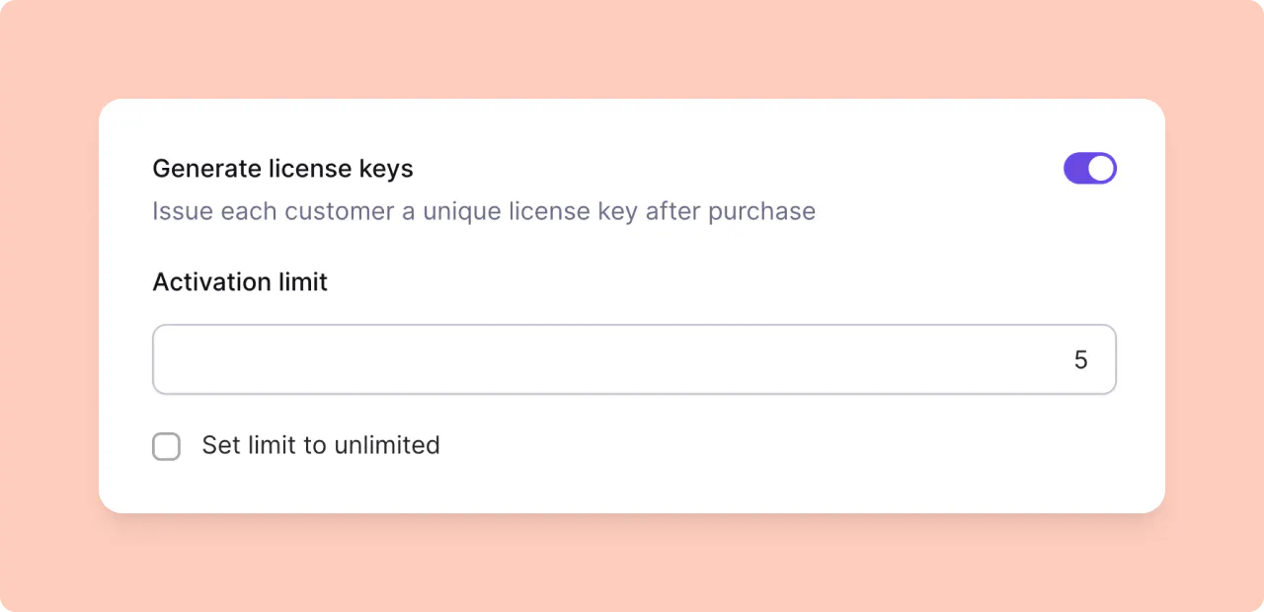This screenshot has width=1264, height=612.
Task: Select the value 5 in the limit field
Action: tap(1080, 359)
